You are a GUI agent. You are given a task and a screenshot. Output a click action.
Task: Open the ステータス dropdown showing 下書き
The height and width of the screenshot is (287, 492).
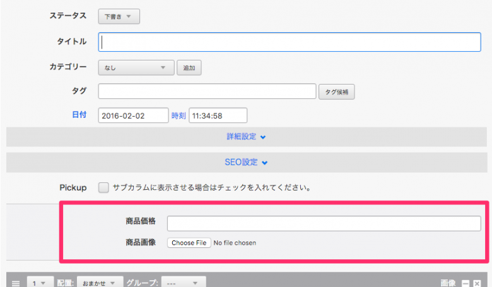coord(119,16)
